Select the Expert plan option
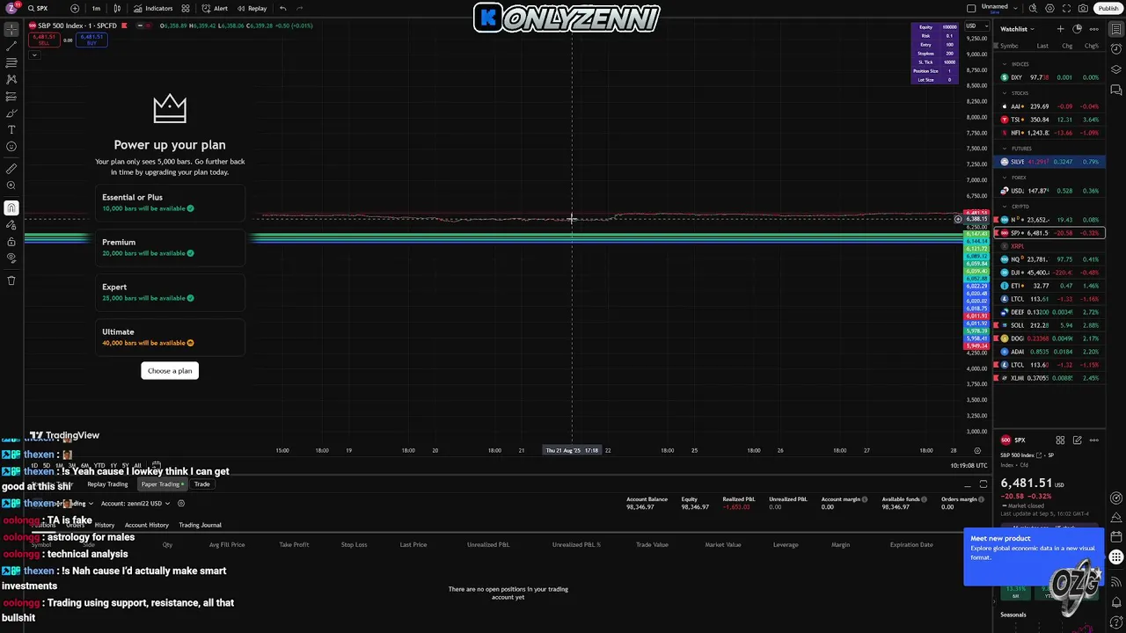This screenshot has height=633, width=1126. coord(170,292)
